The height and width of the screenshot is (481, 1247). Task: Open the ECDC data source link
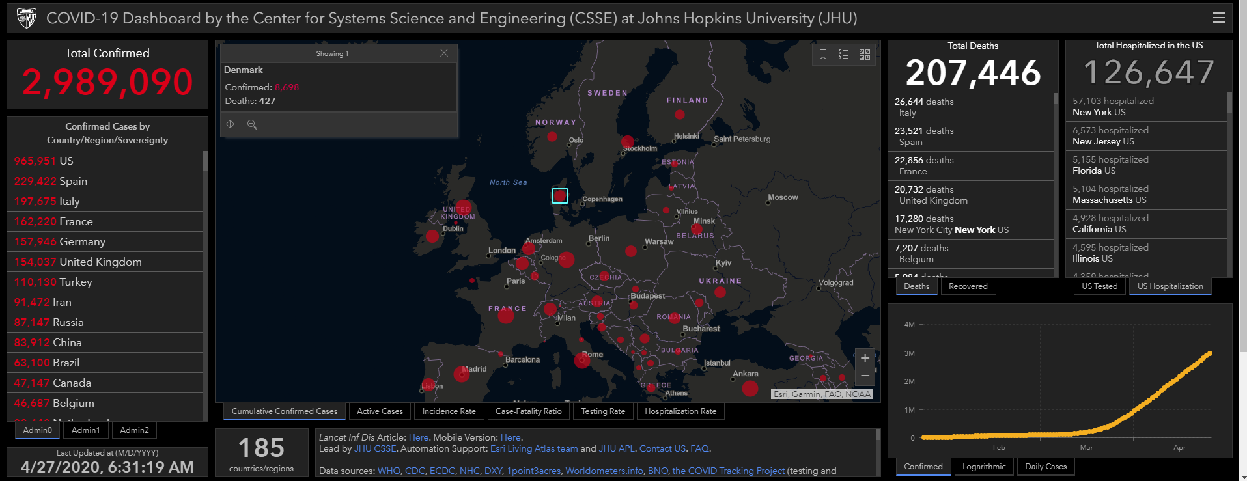point(442,471)
